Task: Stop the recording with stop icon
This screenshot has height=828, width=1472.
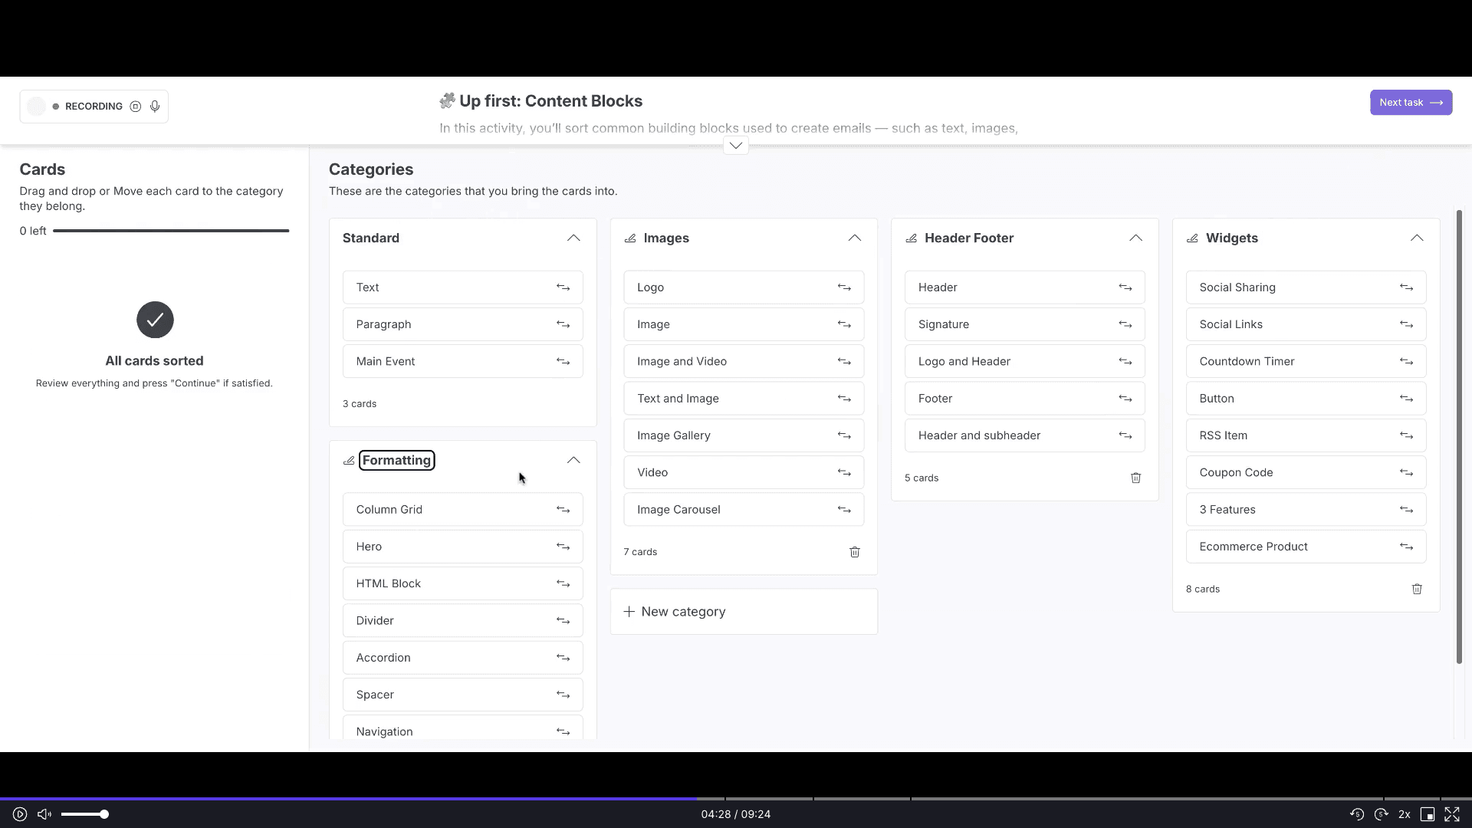Action: click(x=136, y=107)
